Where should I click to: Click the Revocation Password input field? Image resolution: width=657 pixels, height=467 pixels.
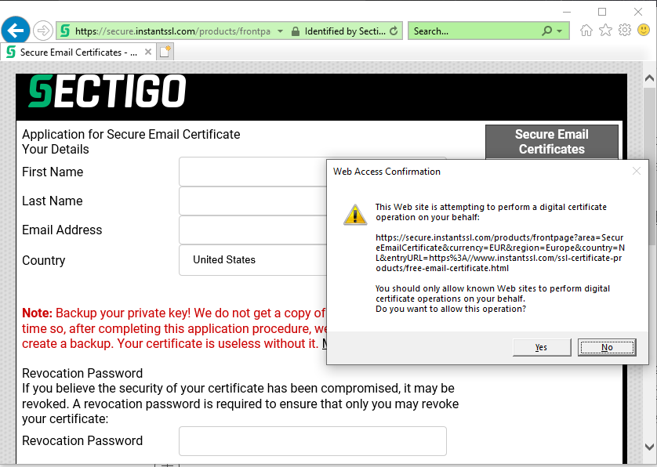click(313, 441)
